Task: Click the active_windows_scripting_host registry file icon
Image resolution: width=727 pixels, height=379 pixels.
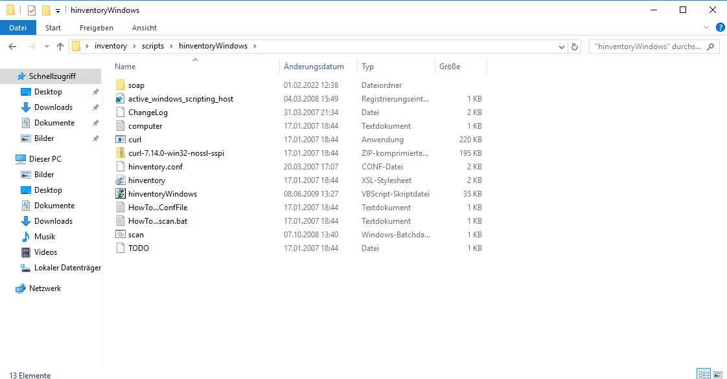Action: [121, 99]
